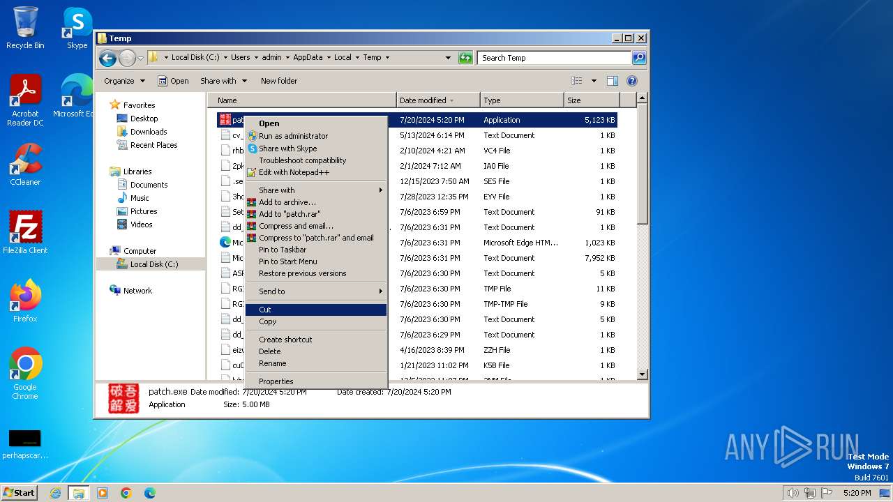
Task: Select Local Disk (C:) in tree
Action: [153, 264]
